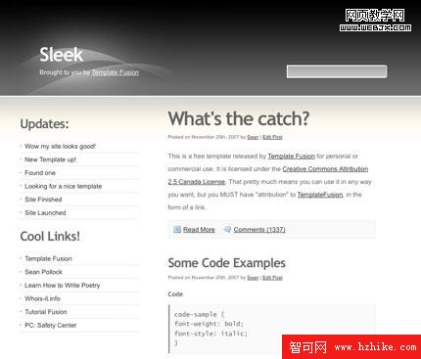Open 'New Template up!' update

click(x=50, y=159)
